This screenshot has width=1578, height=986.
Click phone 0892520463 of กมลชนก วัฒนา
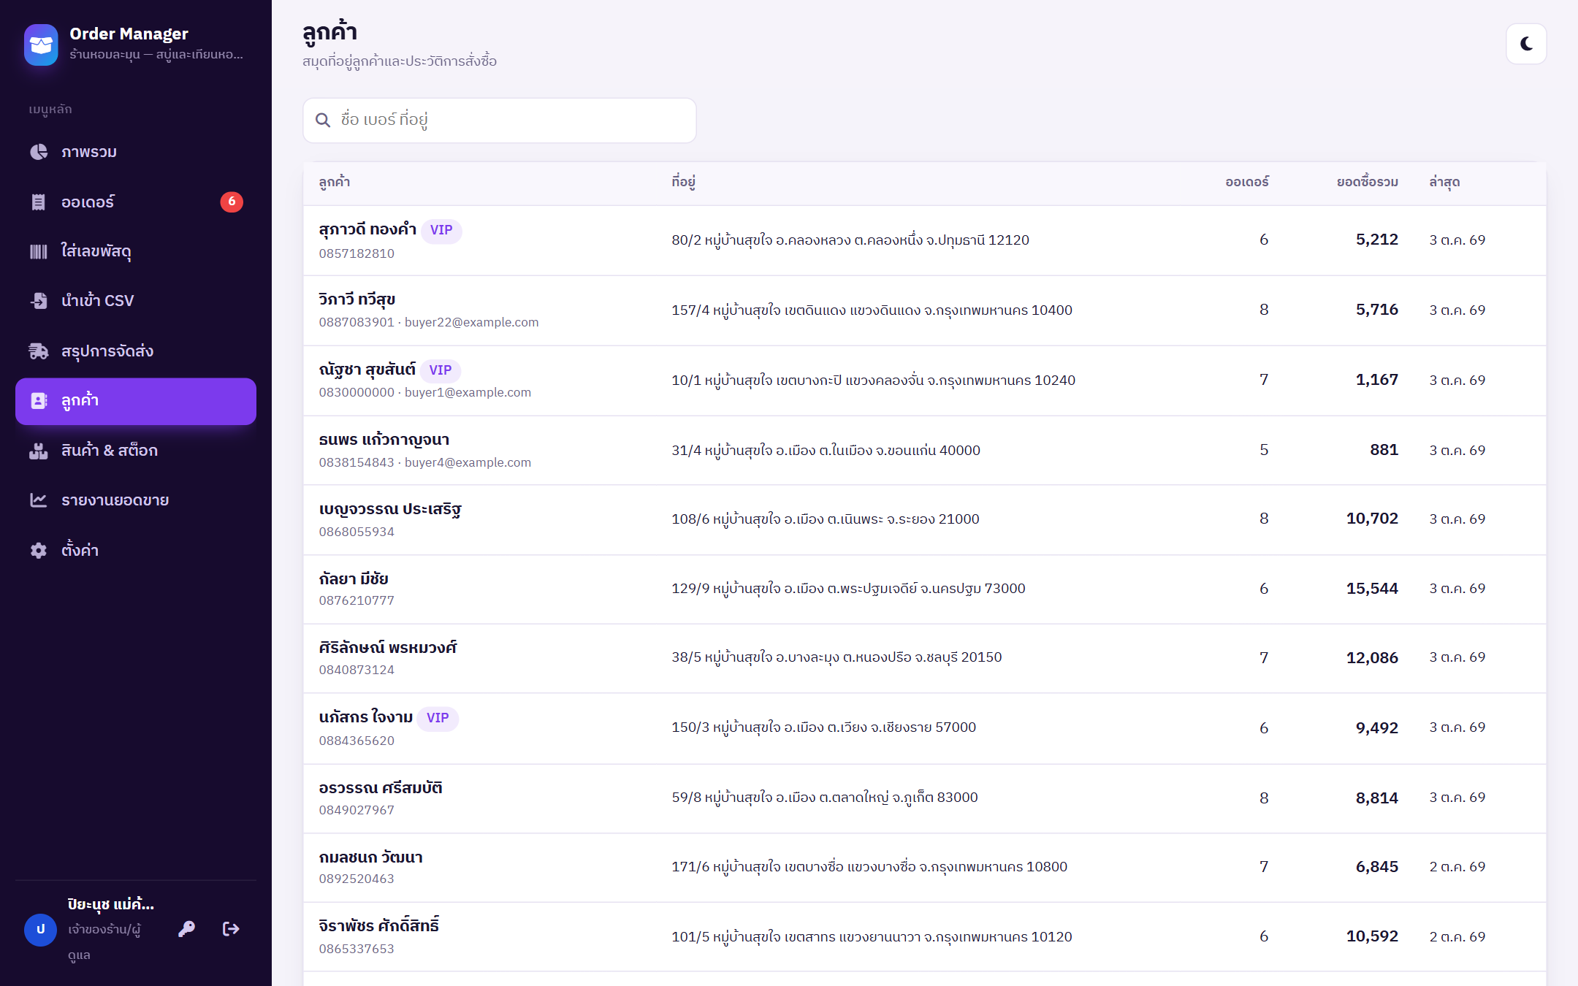coord(357,879)
